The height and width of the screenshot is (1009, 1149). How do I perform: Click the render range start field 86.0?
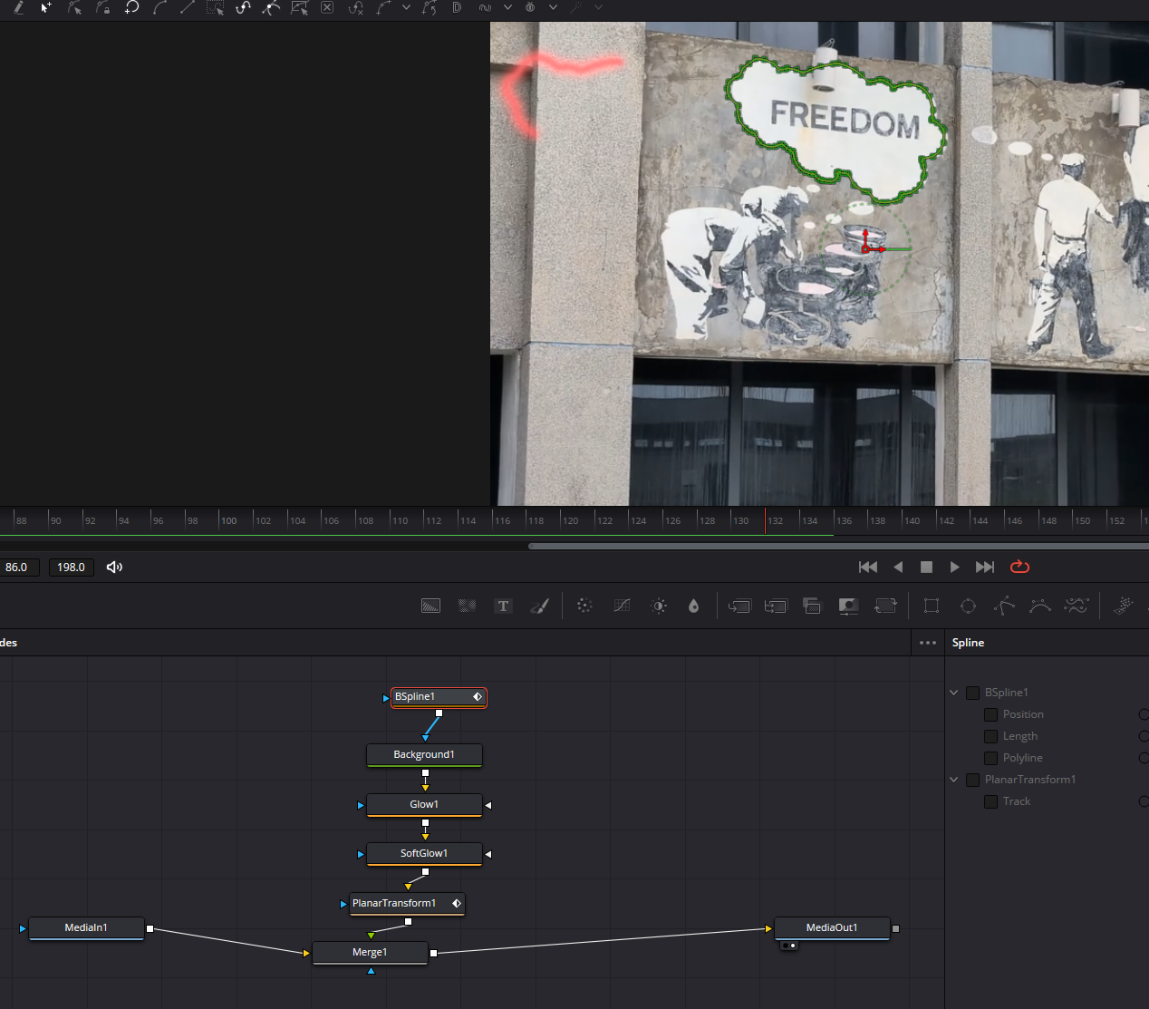pyautogui.click(x=17, y=568)
